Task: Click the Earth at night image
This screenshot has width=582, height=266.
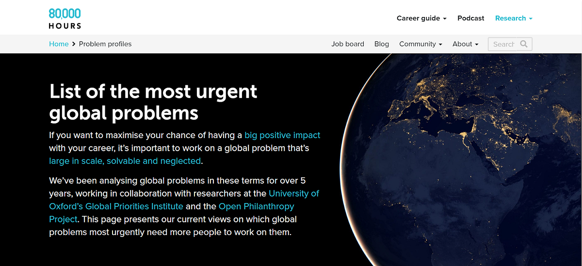Action: (x=461, y=159)
